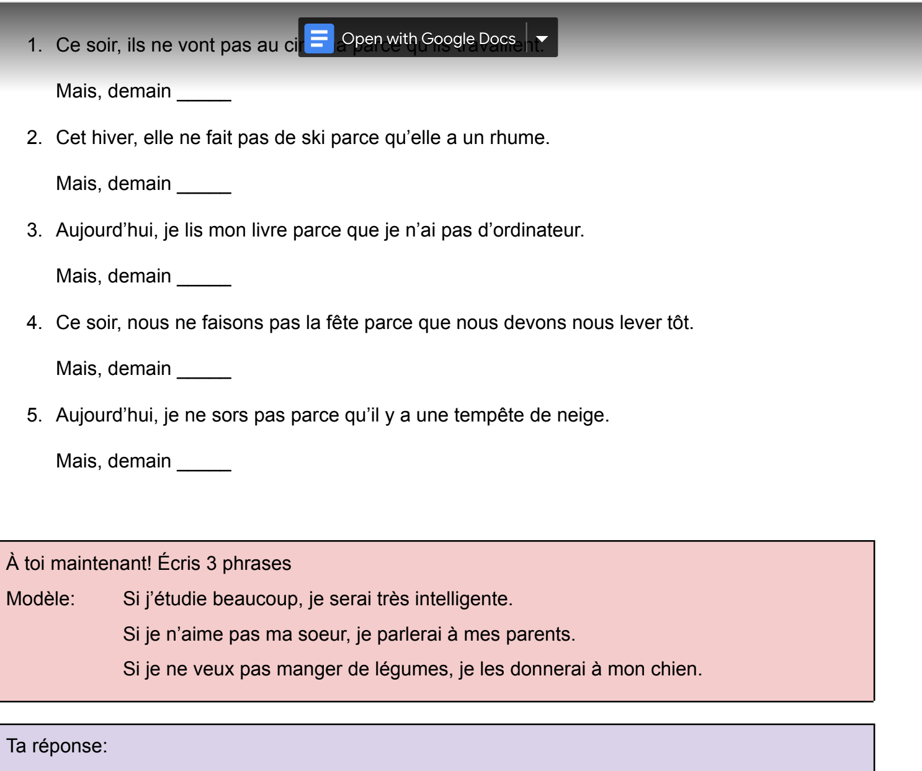Click 'Mais, demain' blank under question 4

(204, 369)
